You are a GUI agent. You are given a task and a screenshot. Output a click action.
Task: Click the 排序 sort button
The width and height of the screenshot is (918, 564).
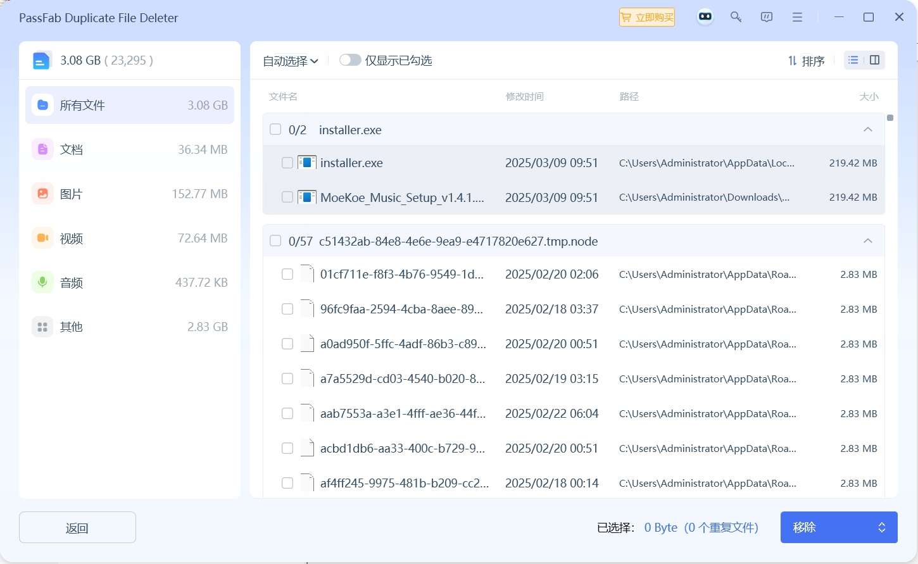(x=806, y=61)
